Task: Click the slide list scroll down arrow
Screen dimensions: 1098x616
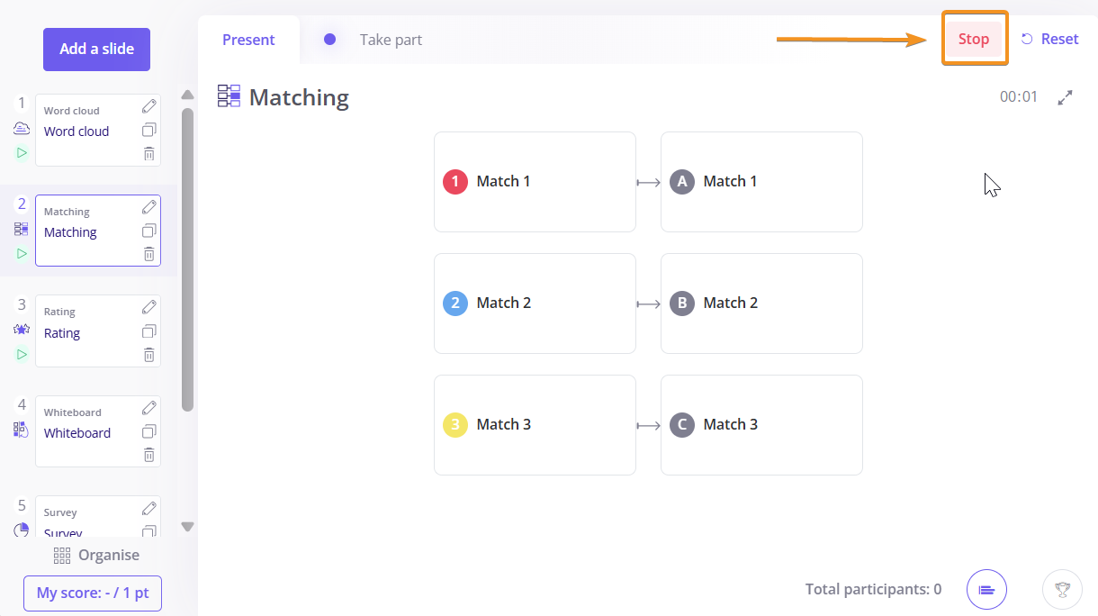Action: 187,527
